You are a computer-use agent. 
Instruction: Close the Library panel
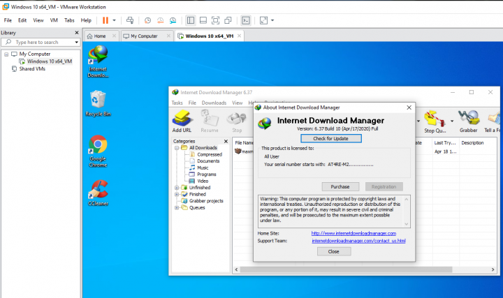pos(77,33)
